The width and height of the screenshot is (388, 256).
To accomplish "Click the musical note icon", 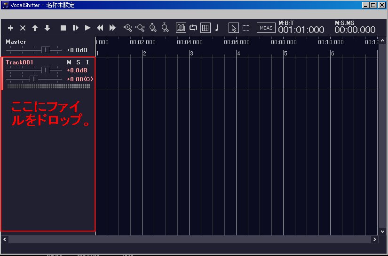I will point(217,28).
